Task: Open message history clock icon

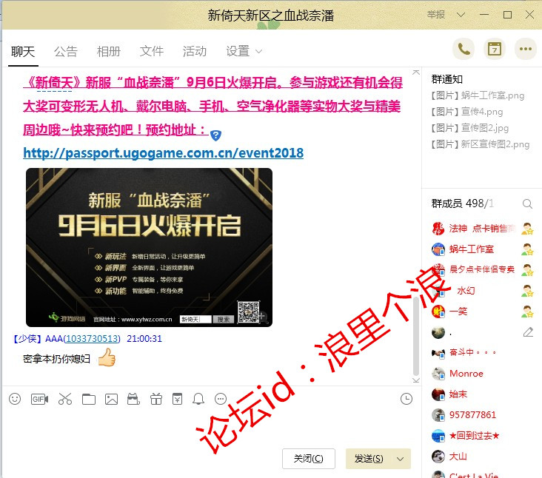Action: [406, 399]
